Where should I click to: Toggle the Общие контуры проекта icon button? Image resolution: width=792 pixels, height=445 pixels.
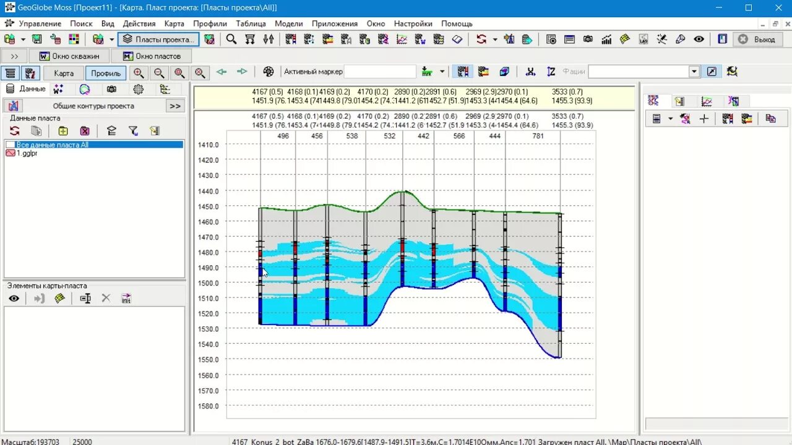(14, 106)
